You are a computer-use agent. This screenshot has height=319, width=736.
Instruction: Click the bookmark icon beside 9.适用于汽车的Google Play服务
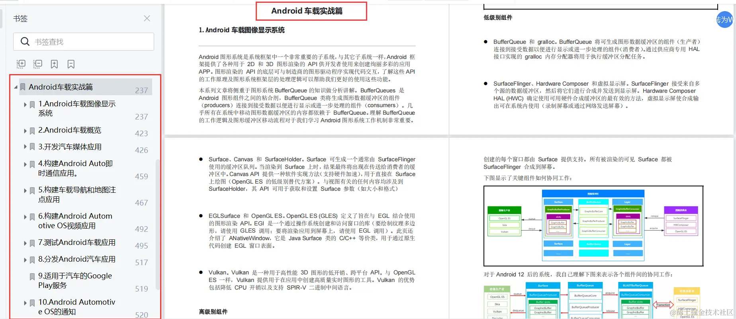pos(32,277)
